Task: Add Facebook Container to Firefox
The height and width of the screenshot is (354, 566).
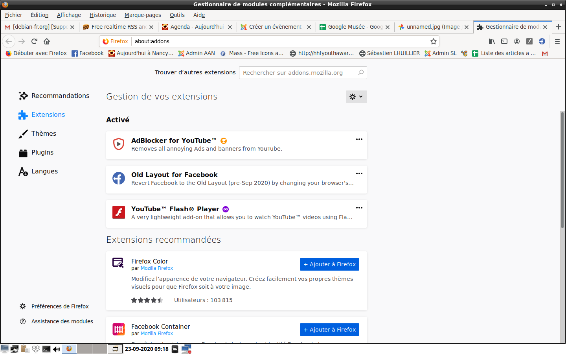Action: (x=329, y=330)
